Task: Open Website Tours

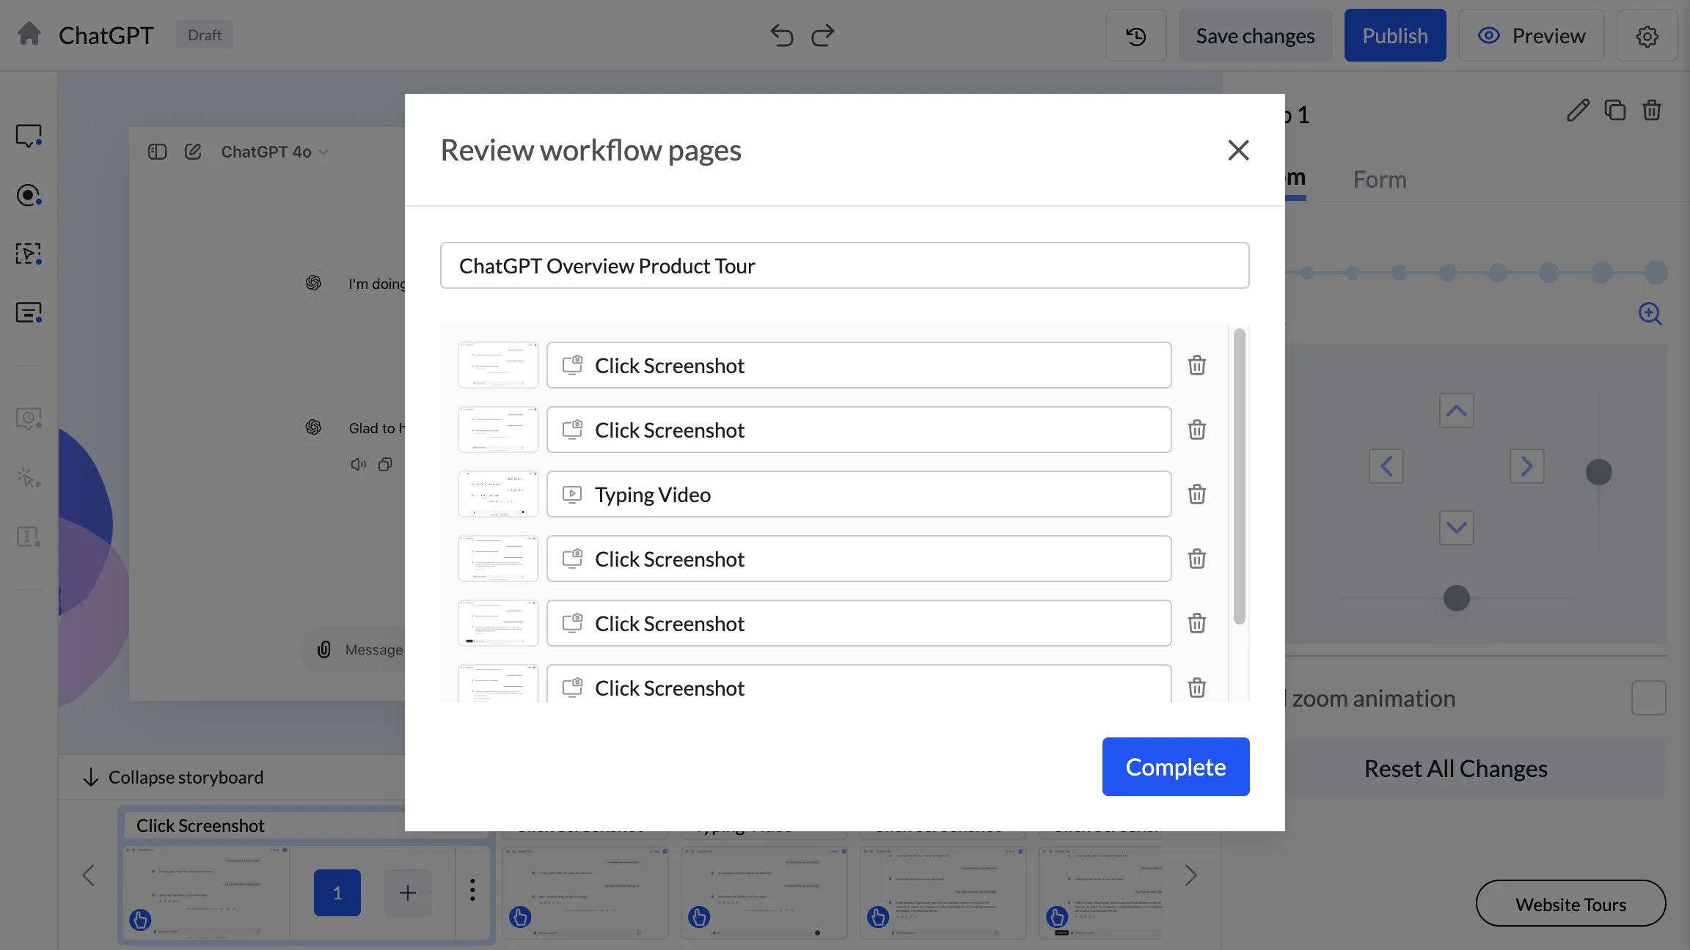Action: 1571,904
